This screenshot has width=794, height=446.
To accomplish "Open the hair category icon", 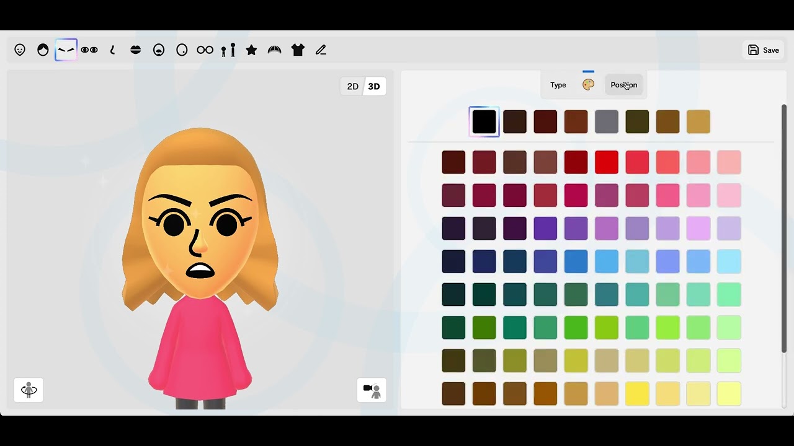I will [x=43, y=50].
